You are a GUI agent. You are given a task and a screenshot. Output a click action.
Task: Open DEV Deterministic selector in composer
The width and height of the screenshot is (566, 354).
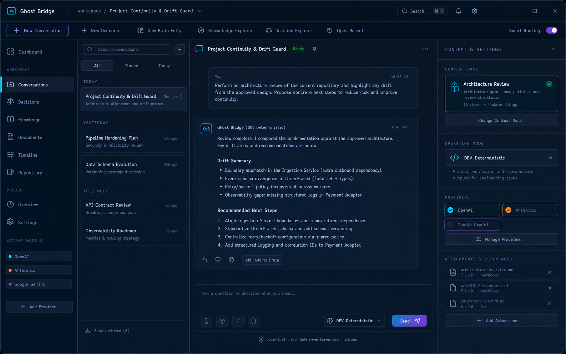354,321
